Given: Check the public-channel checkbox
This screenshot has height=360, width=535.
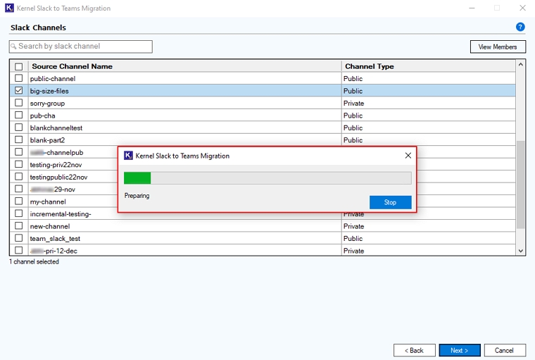Looking at the screenshot, I should pos(19,78).
